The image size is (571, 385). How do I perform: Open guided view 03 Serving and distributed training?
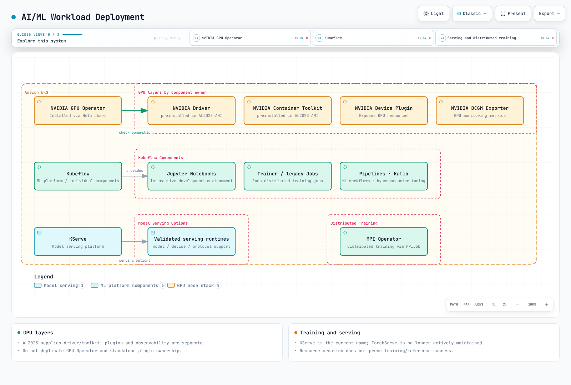tap(496, 38)
